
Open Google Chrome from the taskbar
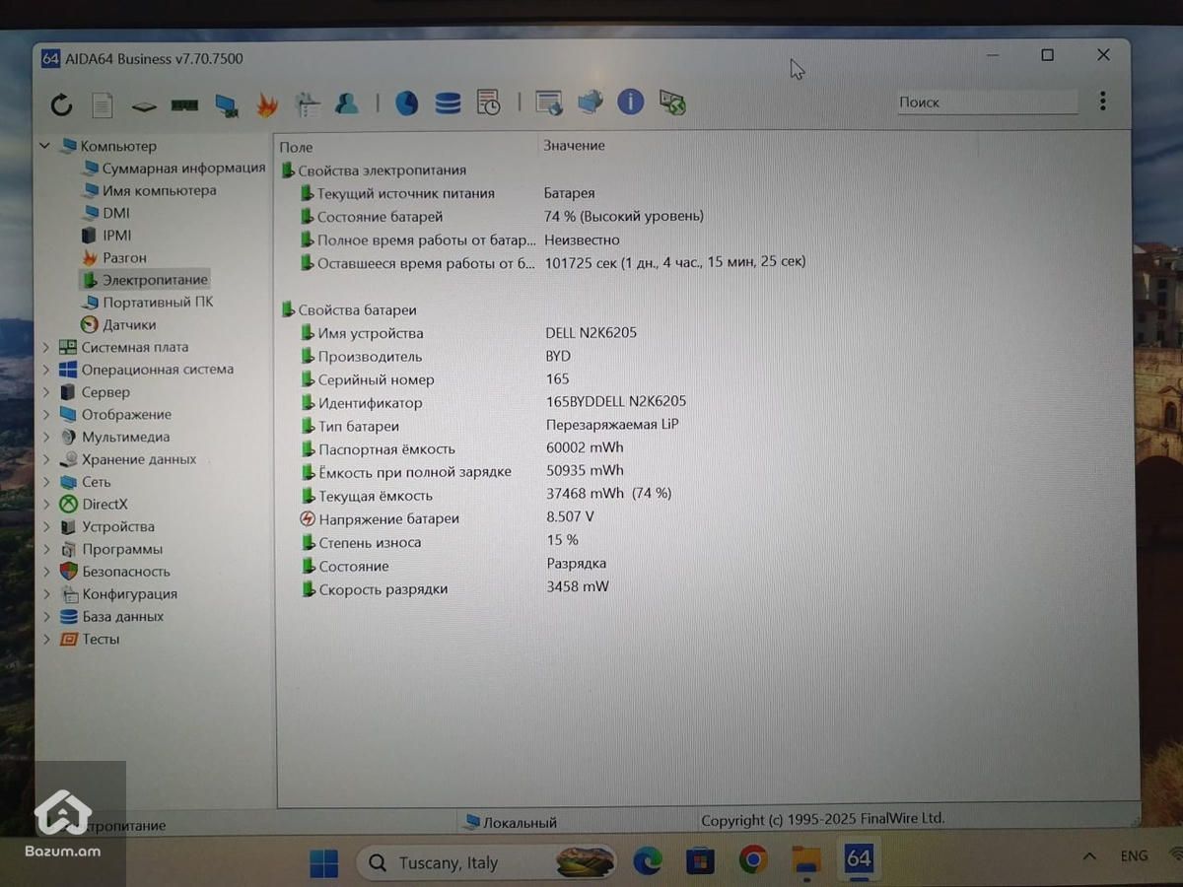753,860
